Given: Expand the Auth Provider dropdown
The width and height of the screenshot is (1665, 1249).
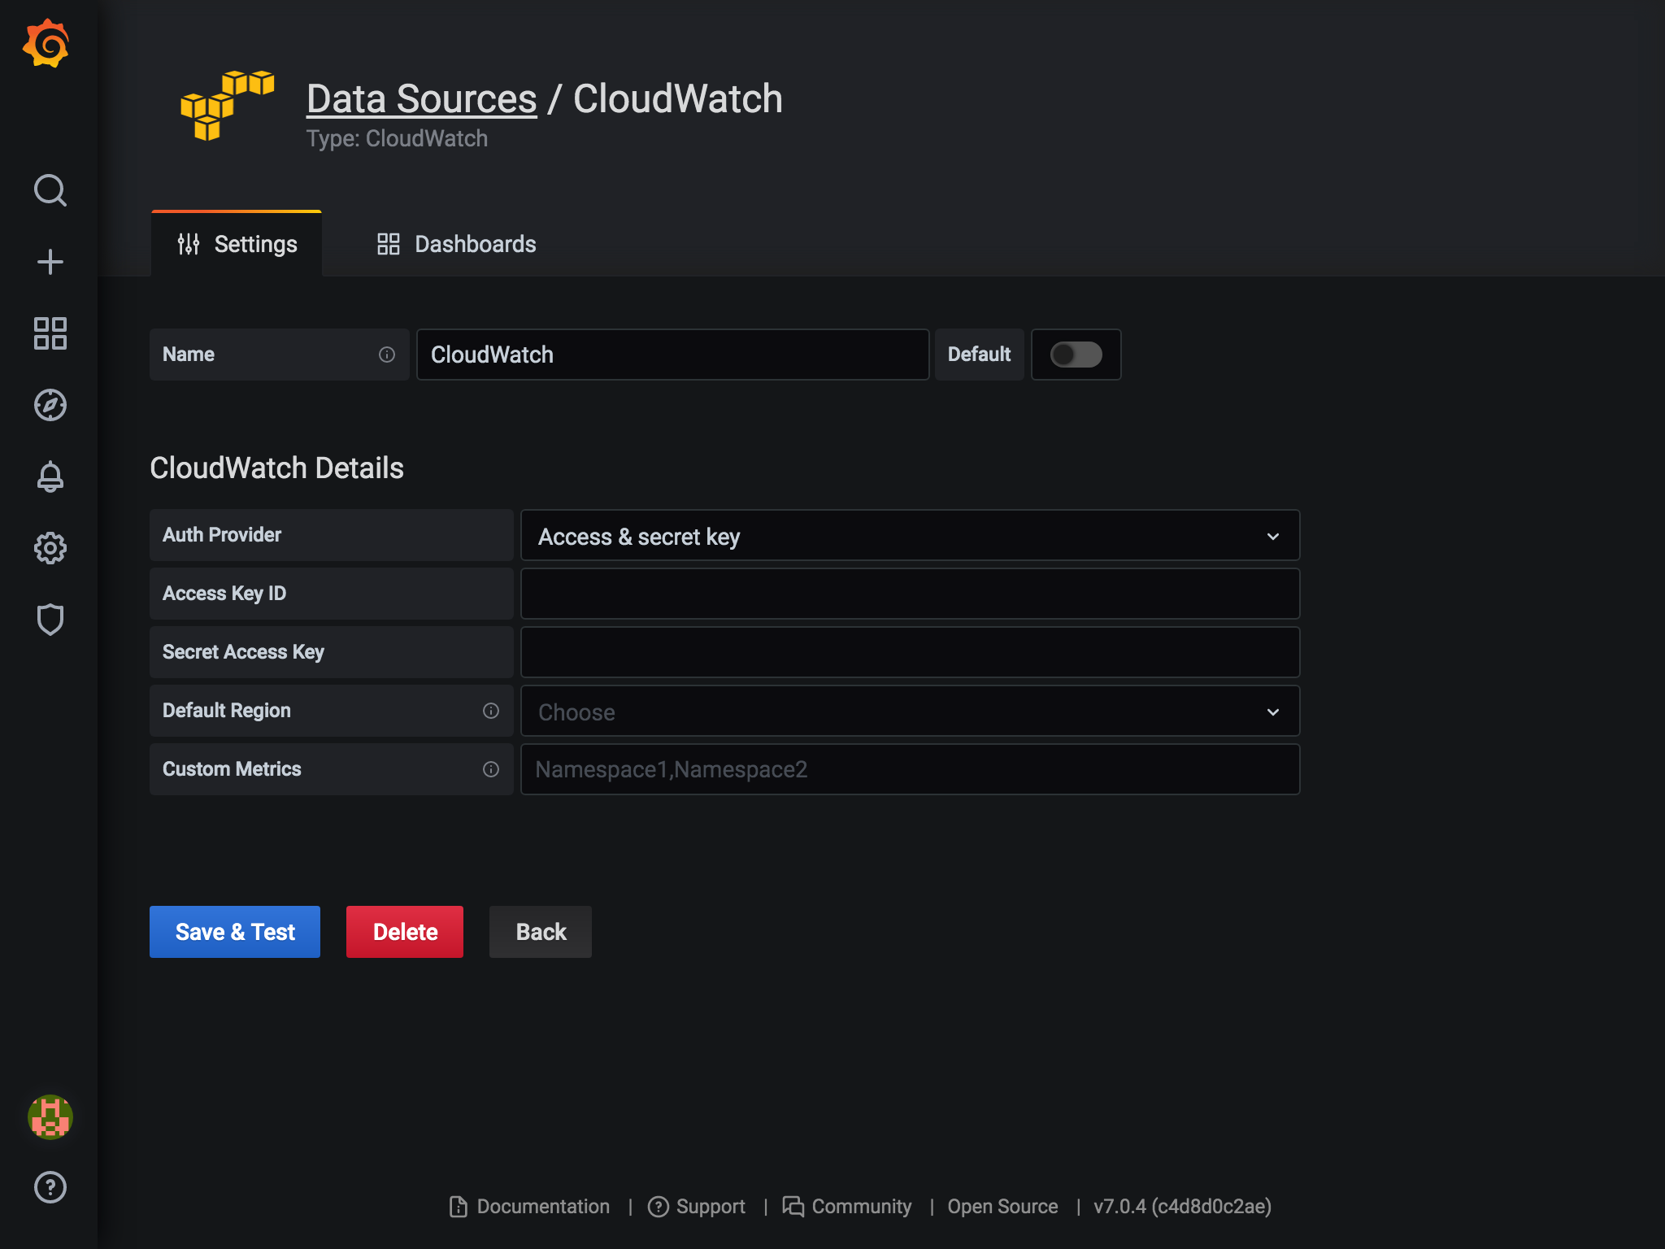Looking at the screenshot, I should click(909, 536).
